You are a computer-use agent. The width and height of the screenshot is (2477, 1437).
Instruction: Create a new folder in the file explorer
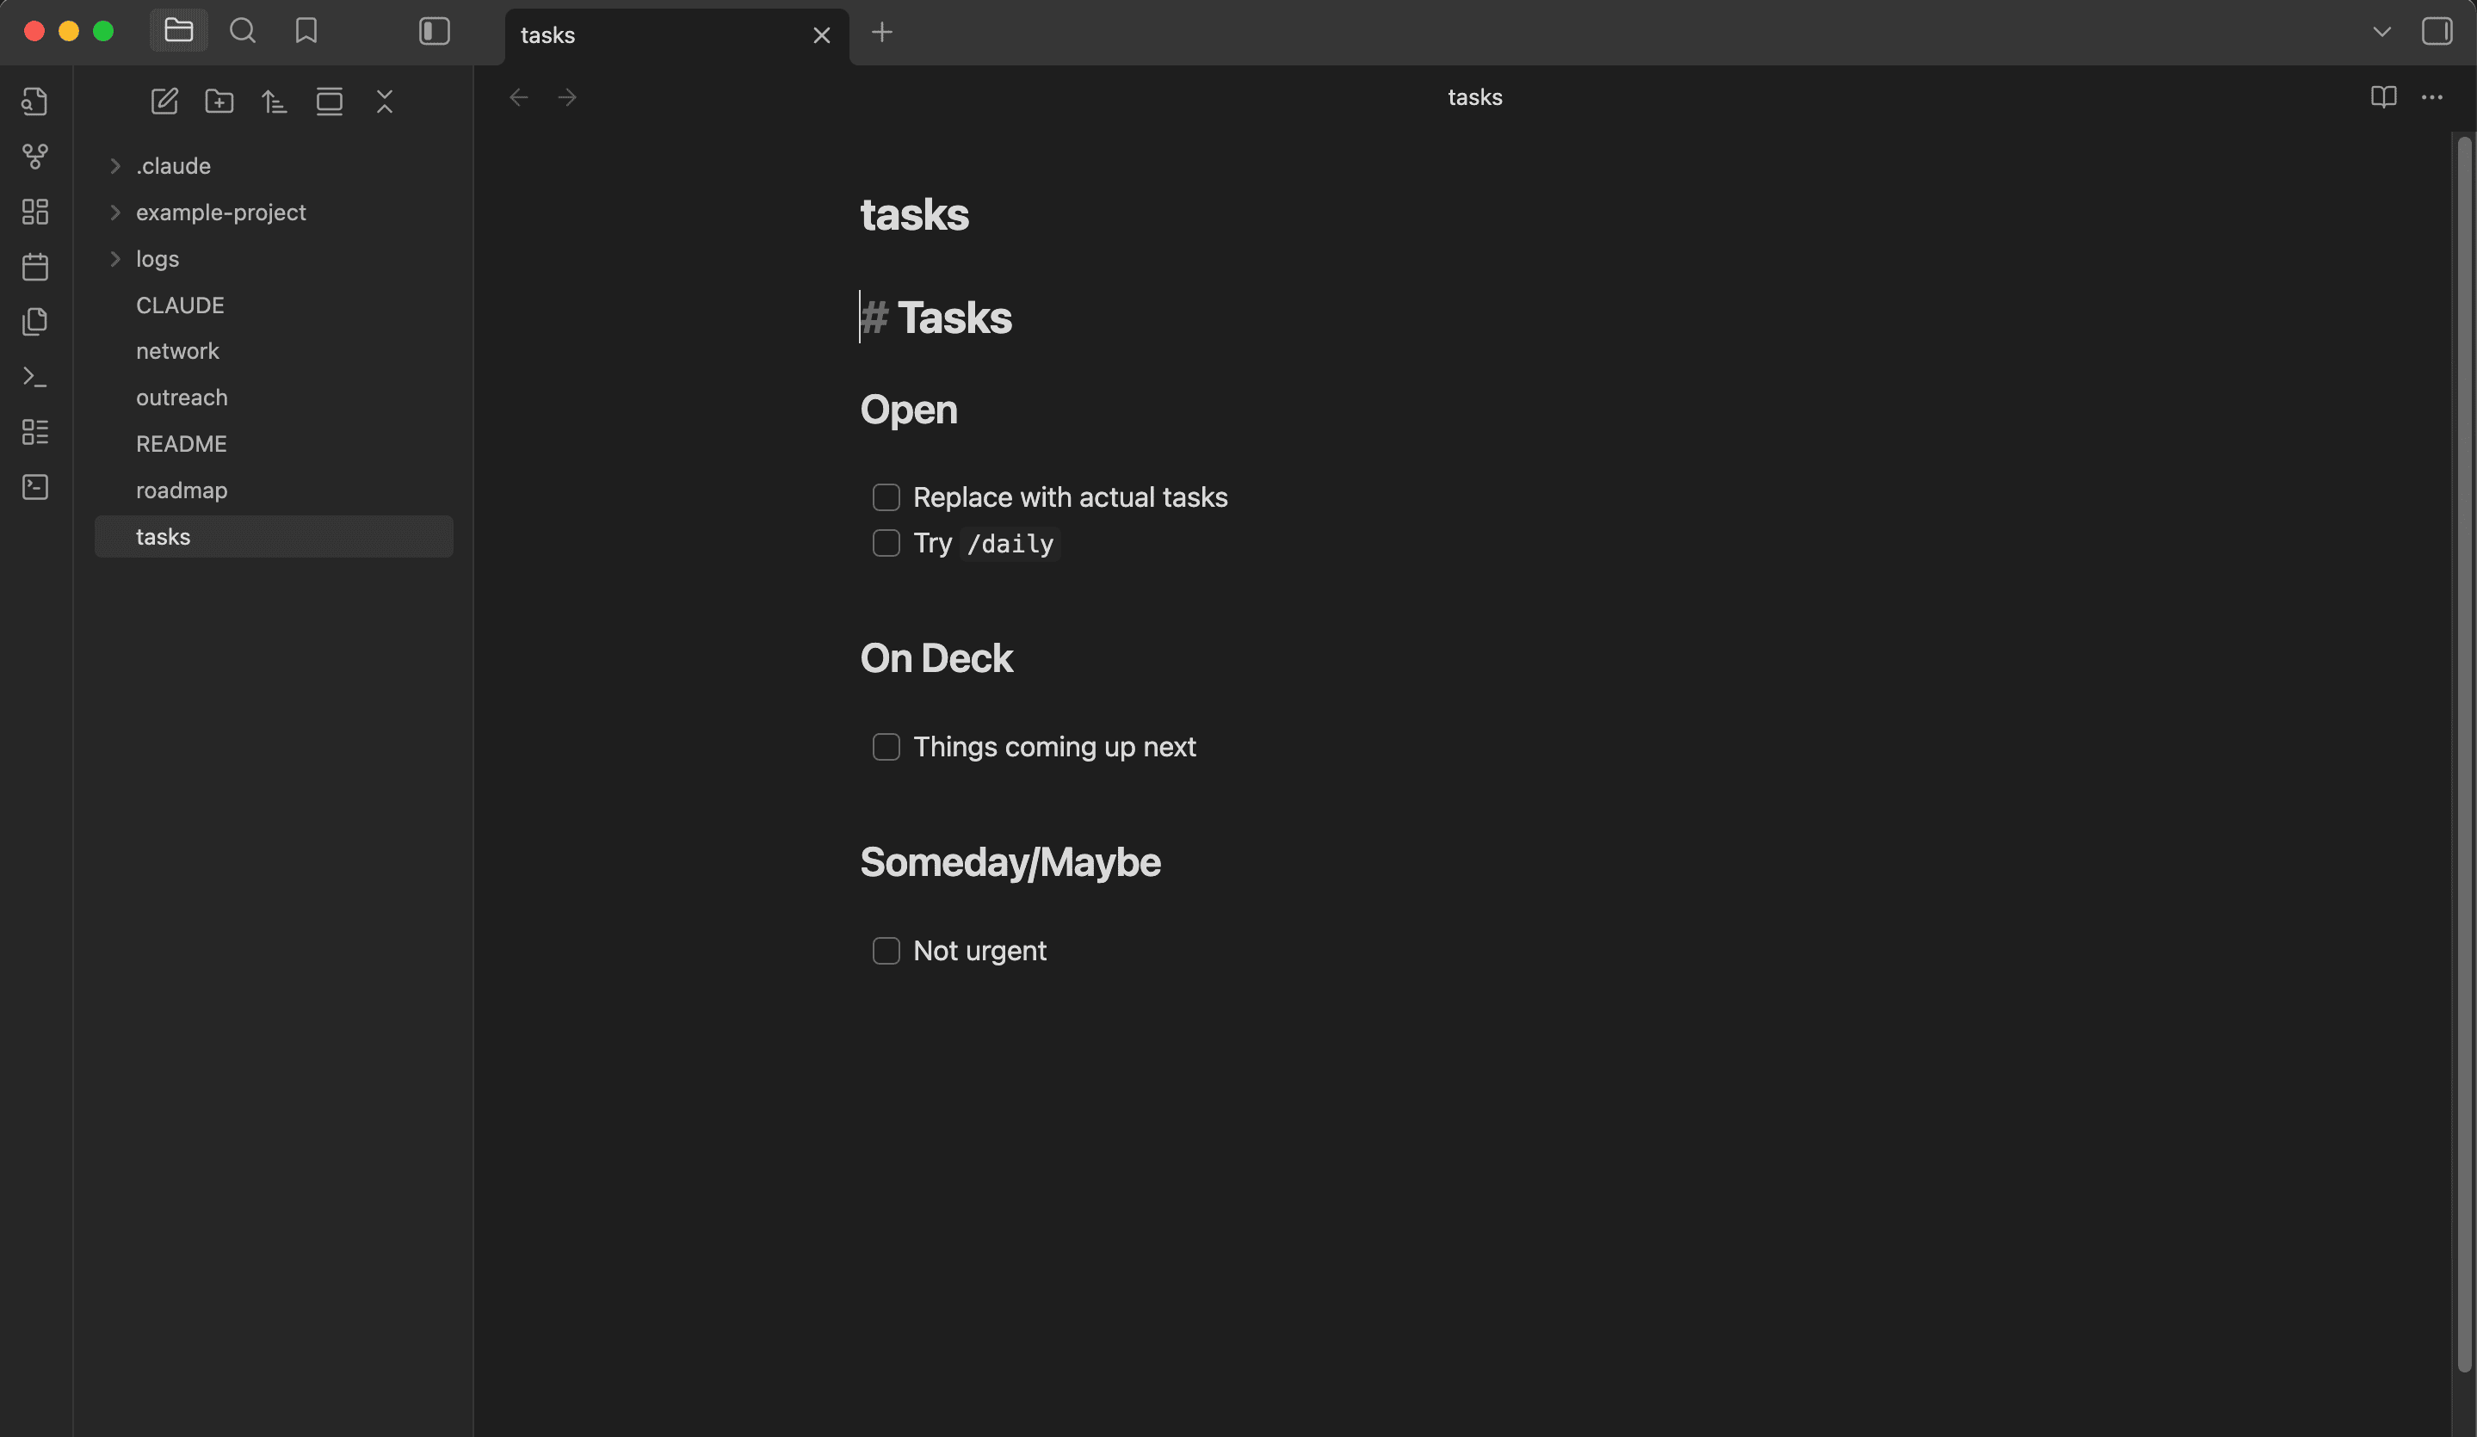219,102
